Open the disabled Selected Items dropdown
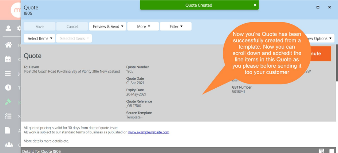The image size is (338, 153). point(74,38)
